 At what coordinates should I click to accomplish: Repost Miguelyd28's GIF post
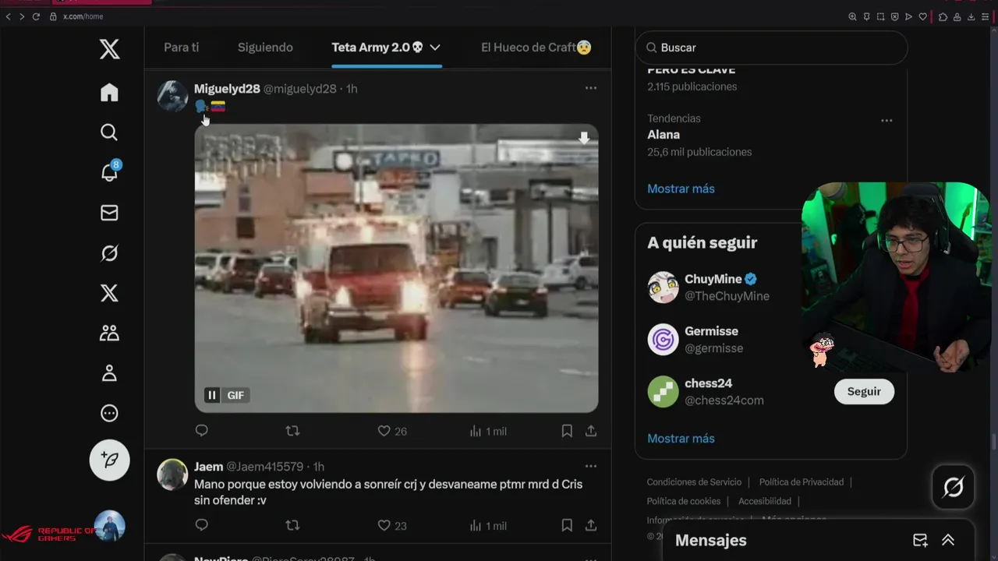292,431
